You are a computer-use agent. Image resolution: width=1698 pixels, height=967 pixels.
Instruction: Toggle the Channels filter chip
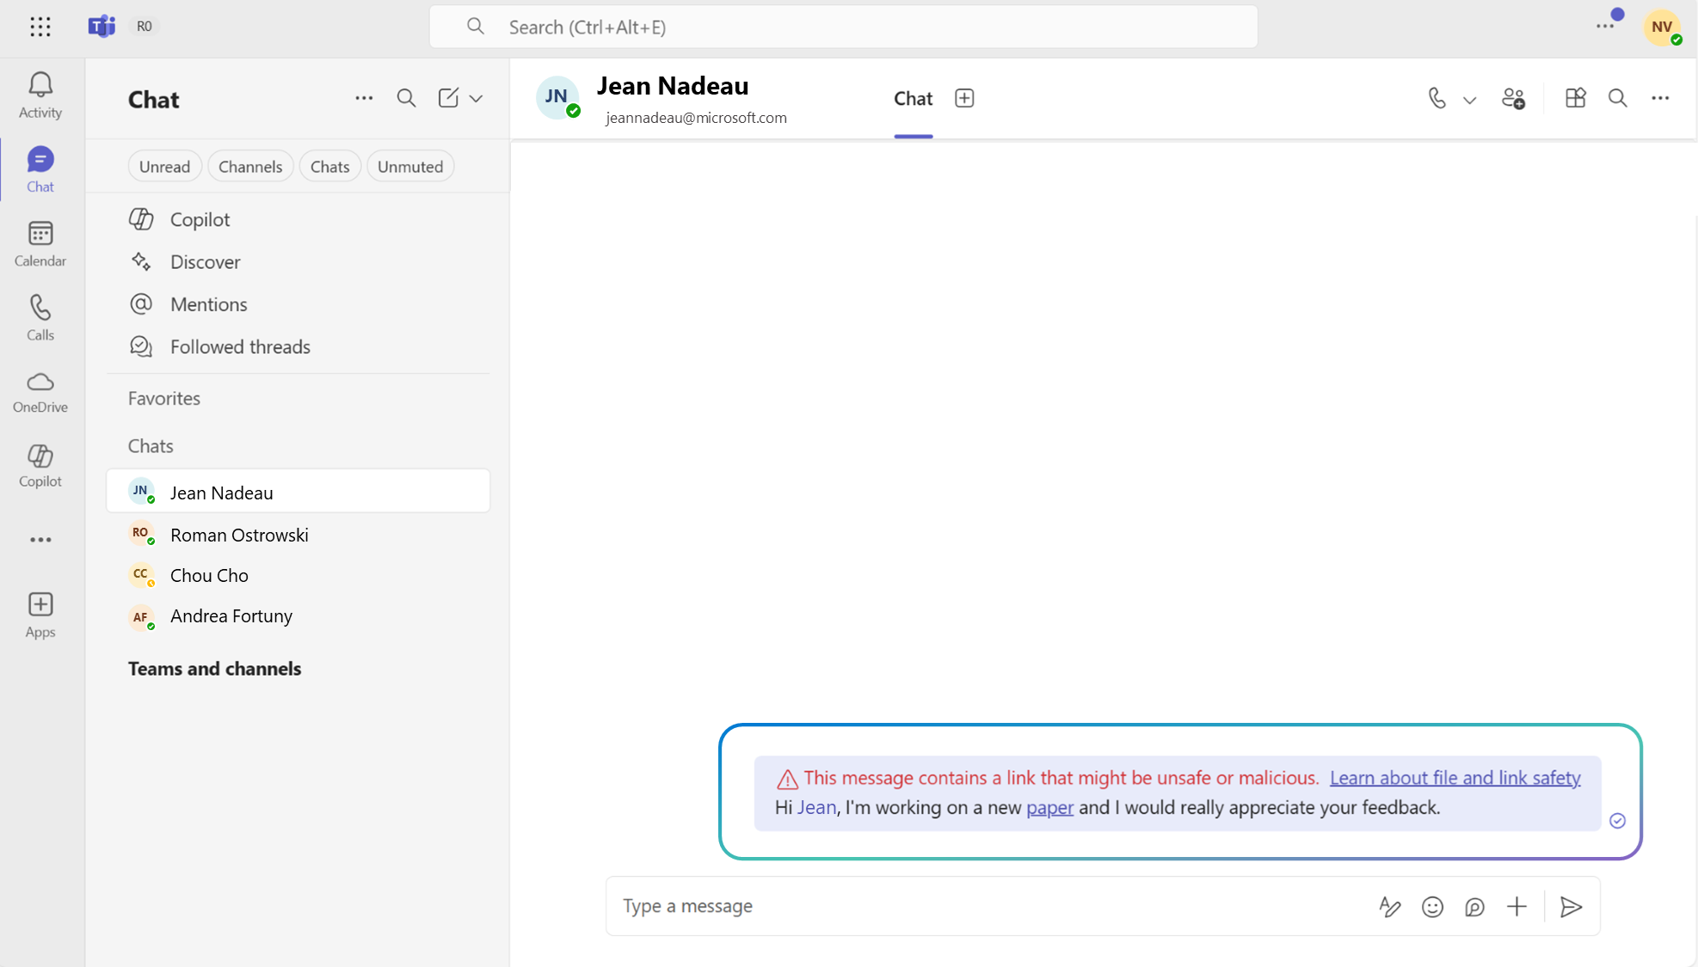250,167
